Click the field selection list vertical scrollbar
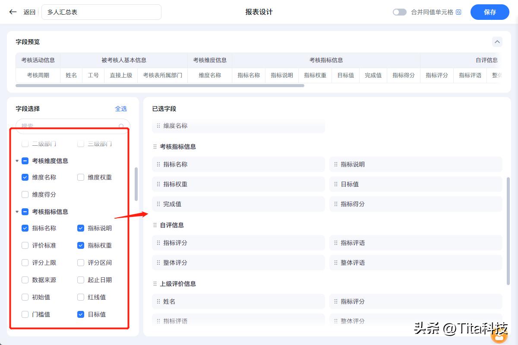The image size is (518, 345). [x=136, y=184]
